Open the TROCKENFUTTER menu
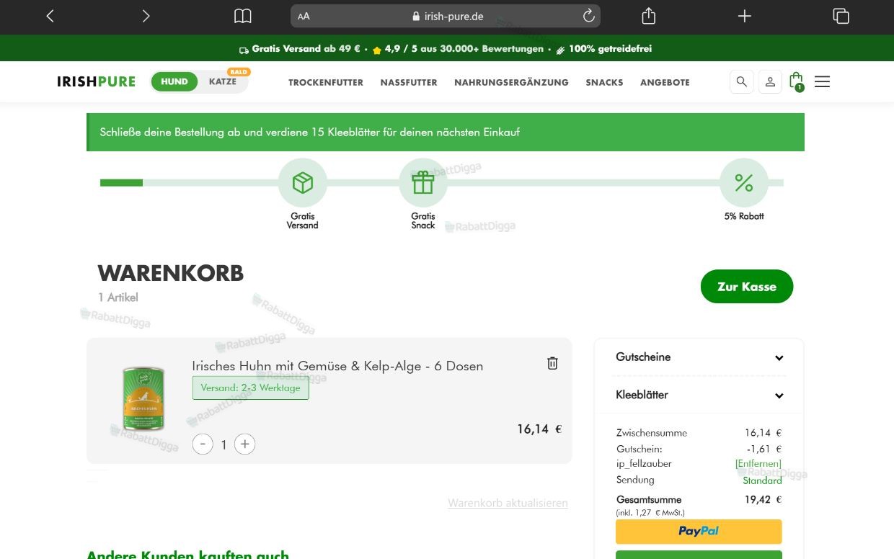Screen dimensions: 894x559 (326, 83)
